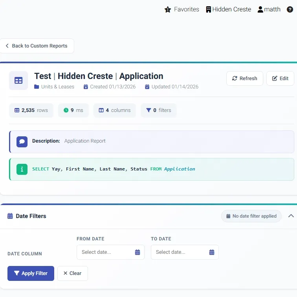Go back to Custom Reports
Image resolution: width=297 pixels, height=297 pixels.
point(37,46)
